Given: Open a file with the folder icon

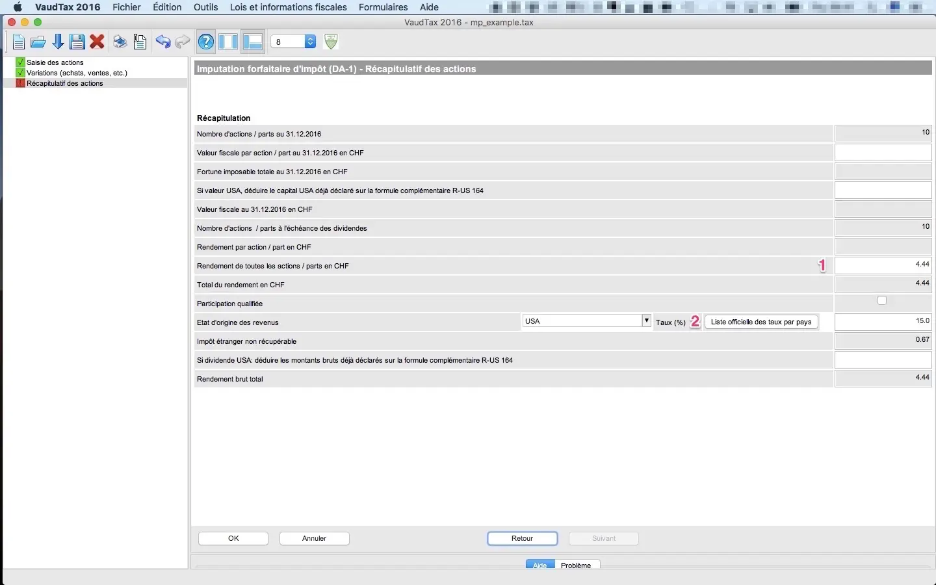Looking at the screenshot, I should [38, 42].
